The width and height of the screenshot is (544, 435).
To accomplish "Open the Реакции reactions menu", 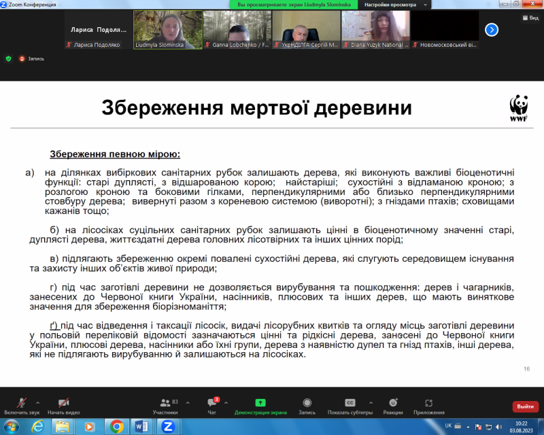I will click(392, 403).
